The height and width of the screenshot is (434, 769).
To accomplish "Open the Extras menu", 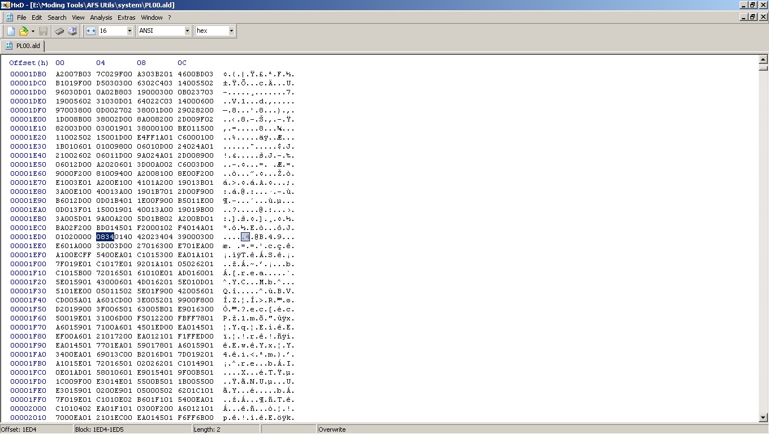I will pyautogui.click(x=127, y=18).
